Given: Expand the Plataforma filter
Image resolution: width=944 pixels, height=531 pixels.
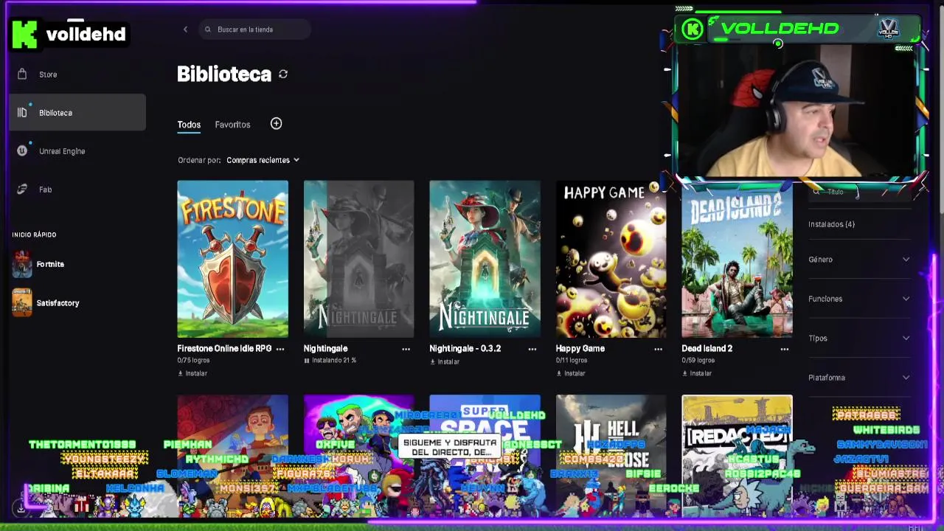Looking at the screenshot, I should pos(859,378).
